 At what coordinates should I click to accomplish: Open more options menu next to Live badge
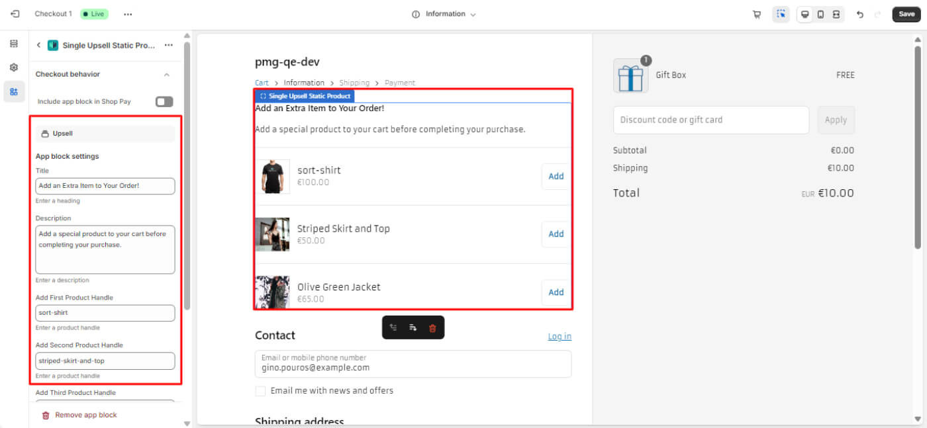click(x=128, y=14)
